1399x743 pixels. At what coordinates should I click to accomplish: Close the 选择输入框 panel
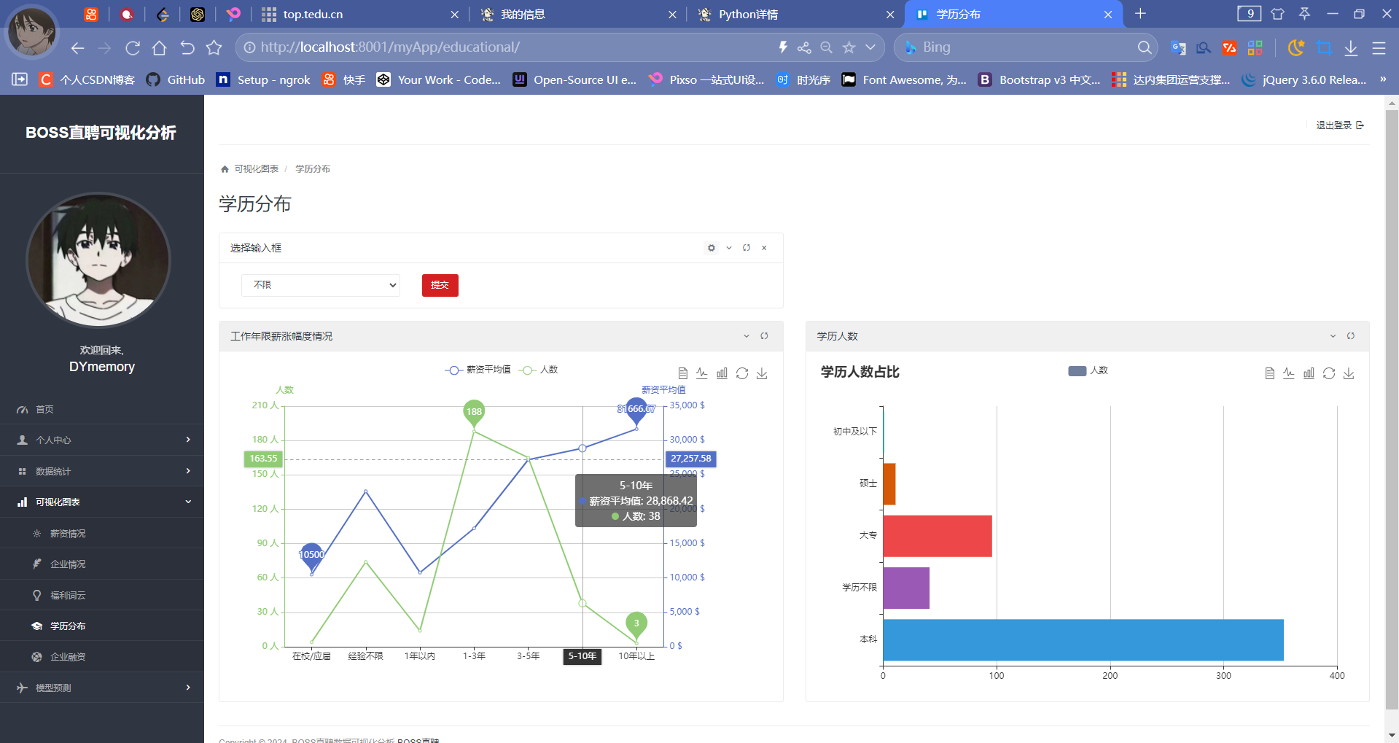tap(764, 248)
